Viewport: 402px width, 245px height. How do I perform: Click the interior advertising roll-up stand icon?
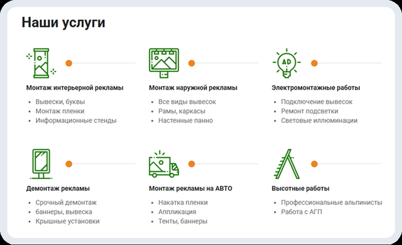pyautogui.click(x=41, y=63)
